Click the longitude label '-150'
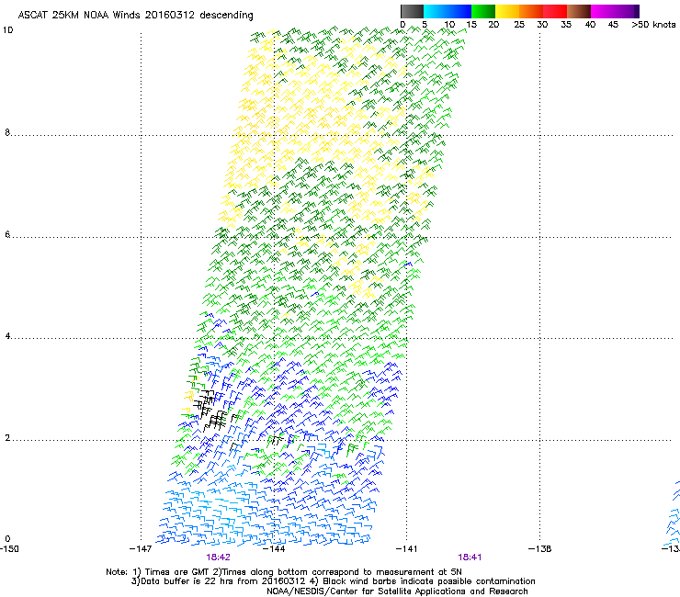The height and width of the screenshot is (597, 680). pyautogui.click(x=9, y=549)
